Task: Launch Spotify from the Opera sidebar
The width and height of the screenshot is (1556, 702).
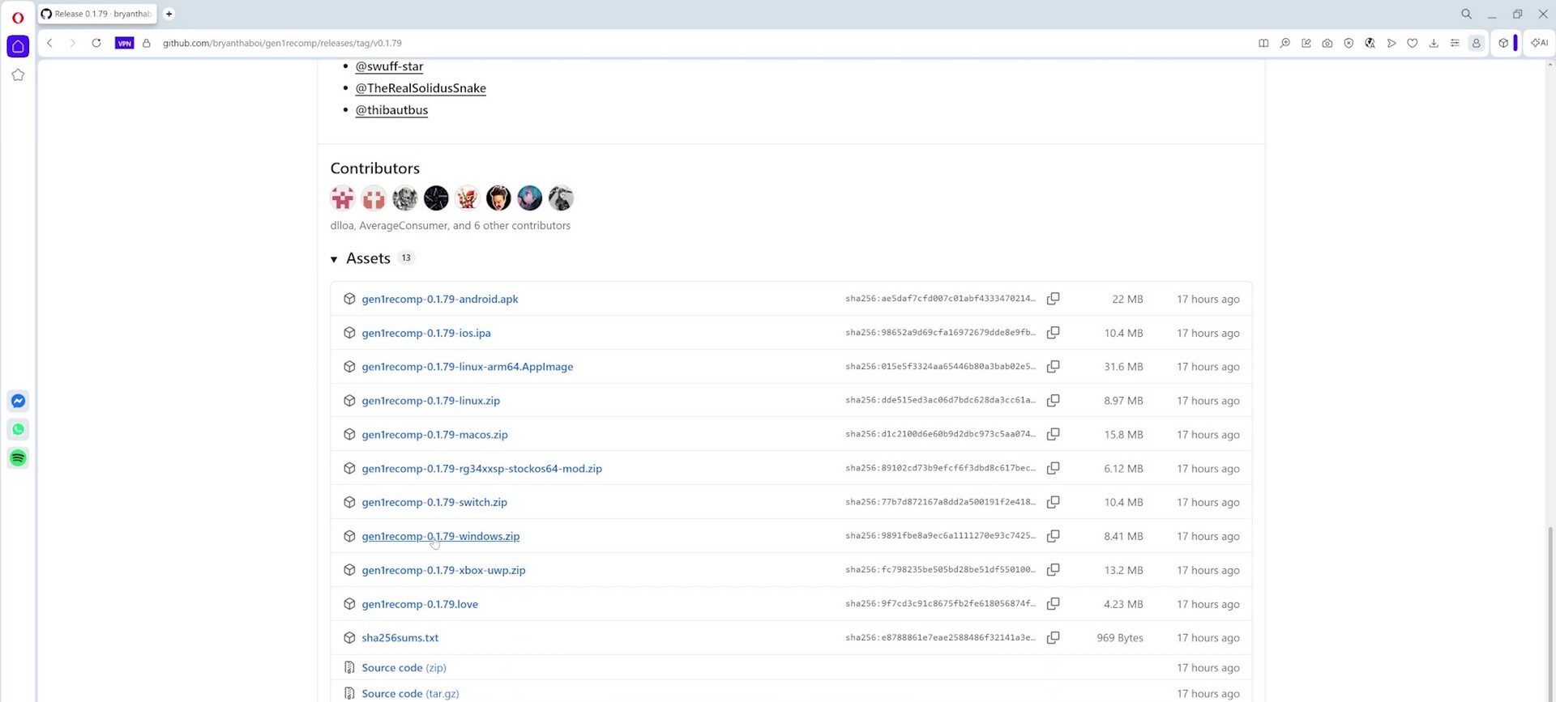Action: (x=18, y=458)
